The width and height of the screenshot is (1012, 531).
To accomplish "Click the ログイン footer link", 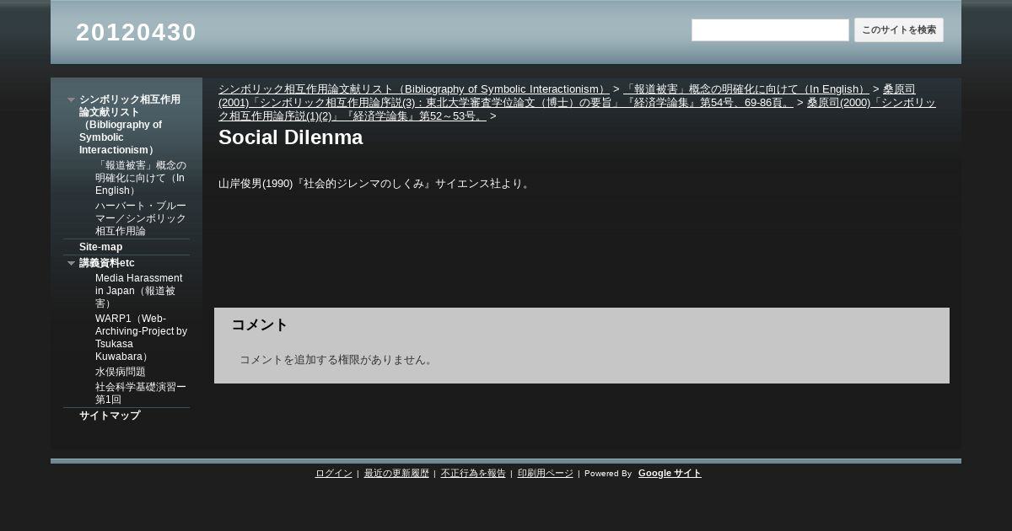I will point(334,474).
